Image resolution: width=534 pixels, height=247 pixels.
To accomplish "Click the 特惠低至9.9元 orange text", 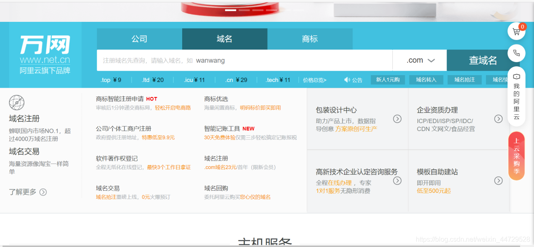I will [x=158, y=137].
